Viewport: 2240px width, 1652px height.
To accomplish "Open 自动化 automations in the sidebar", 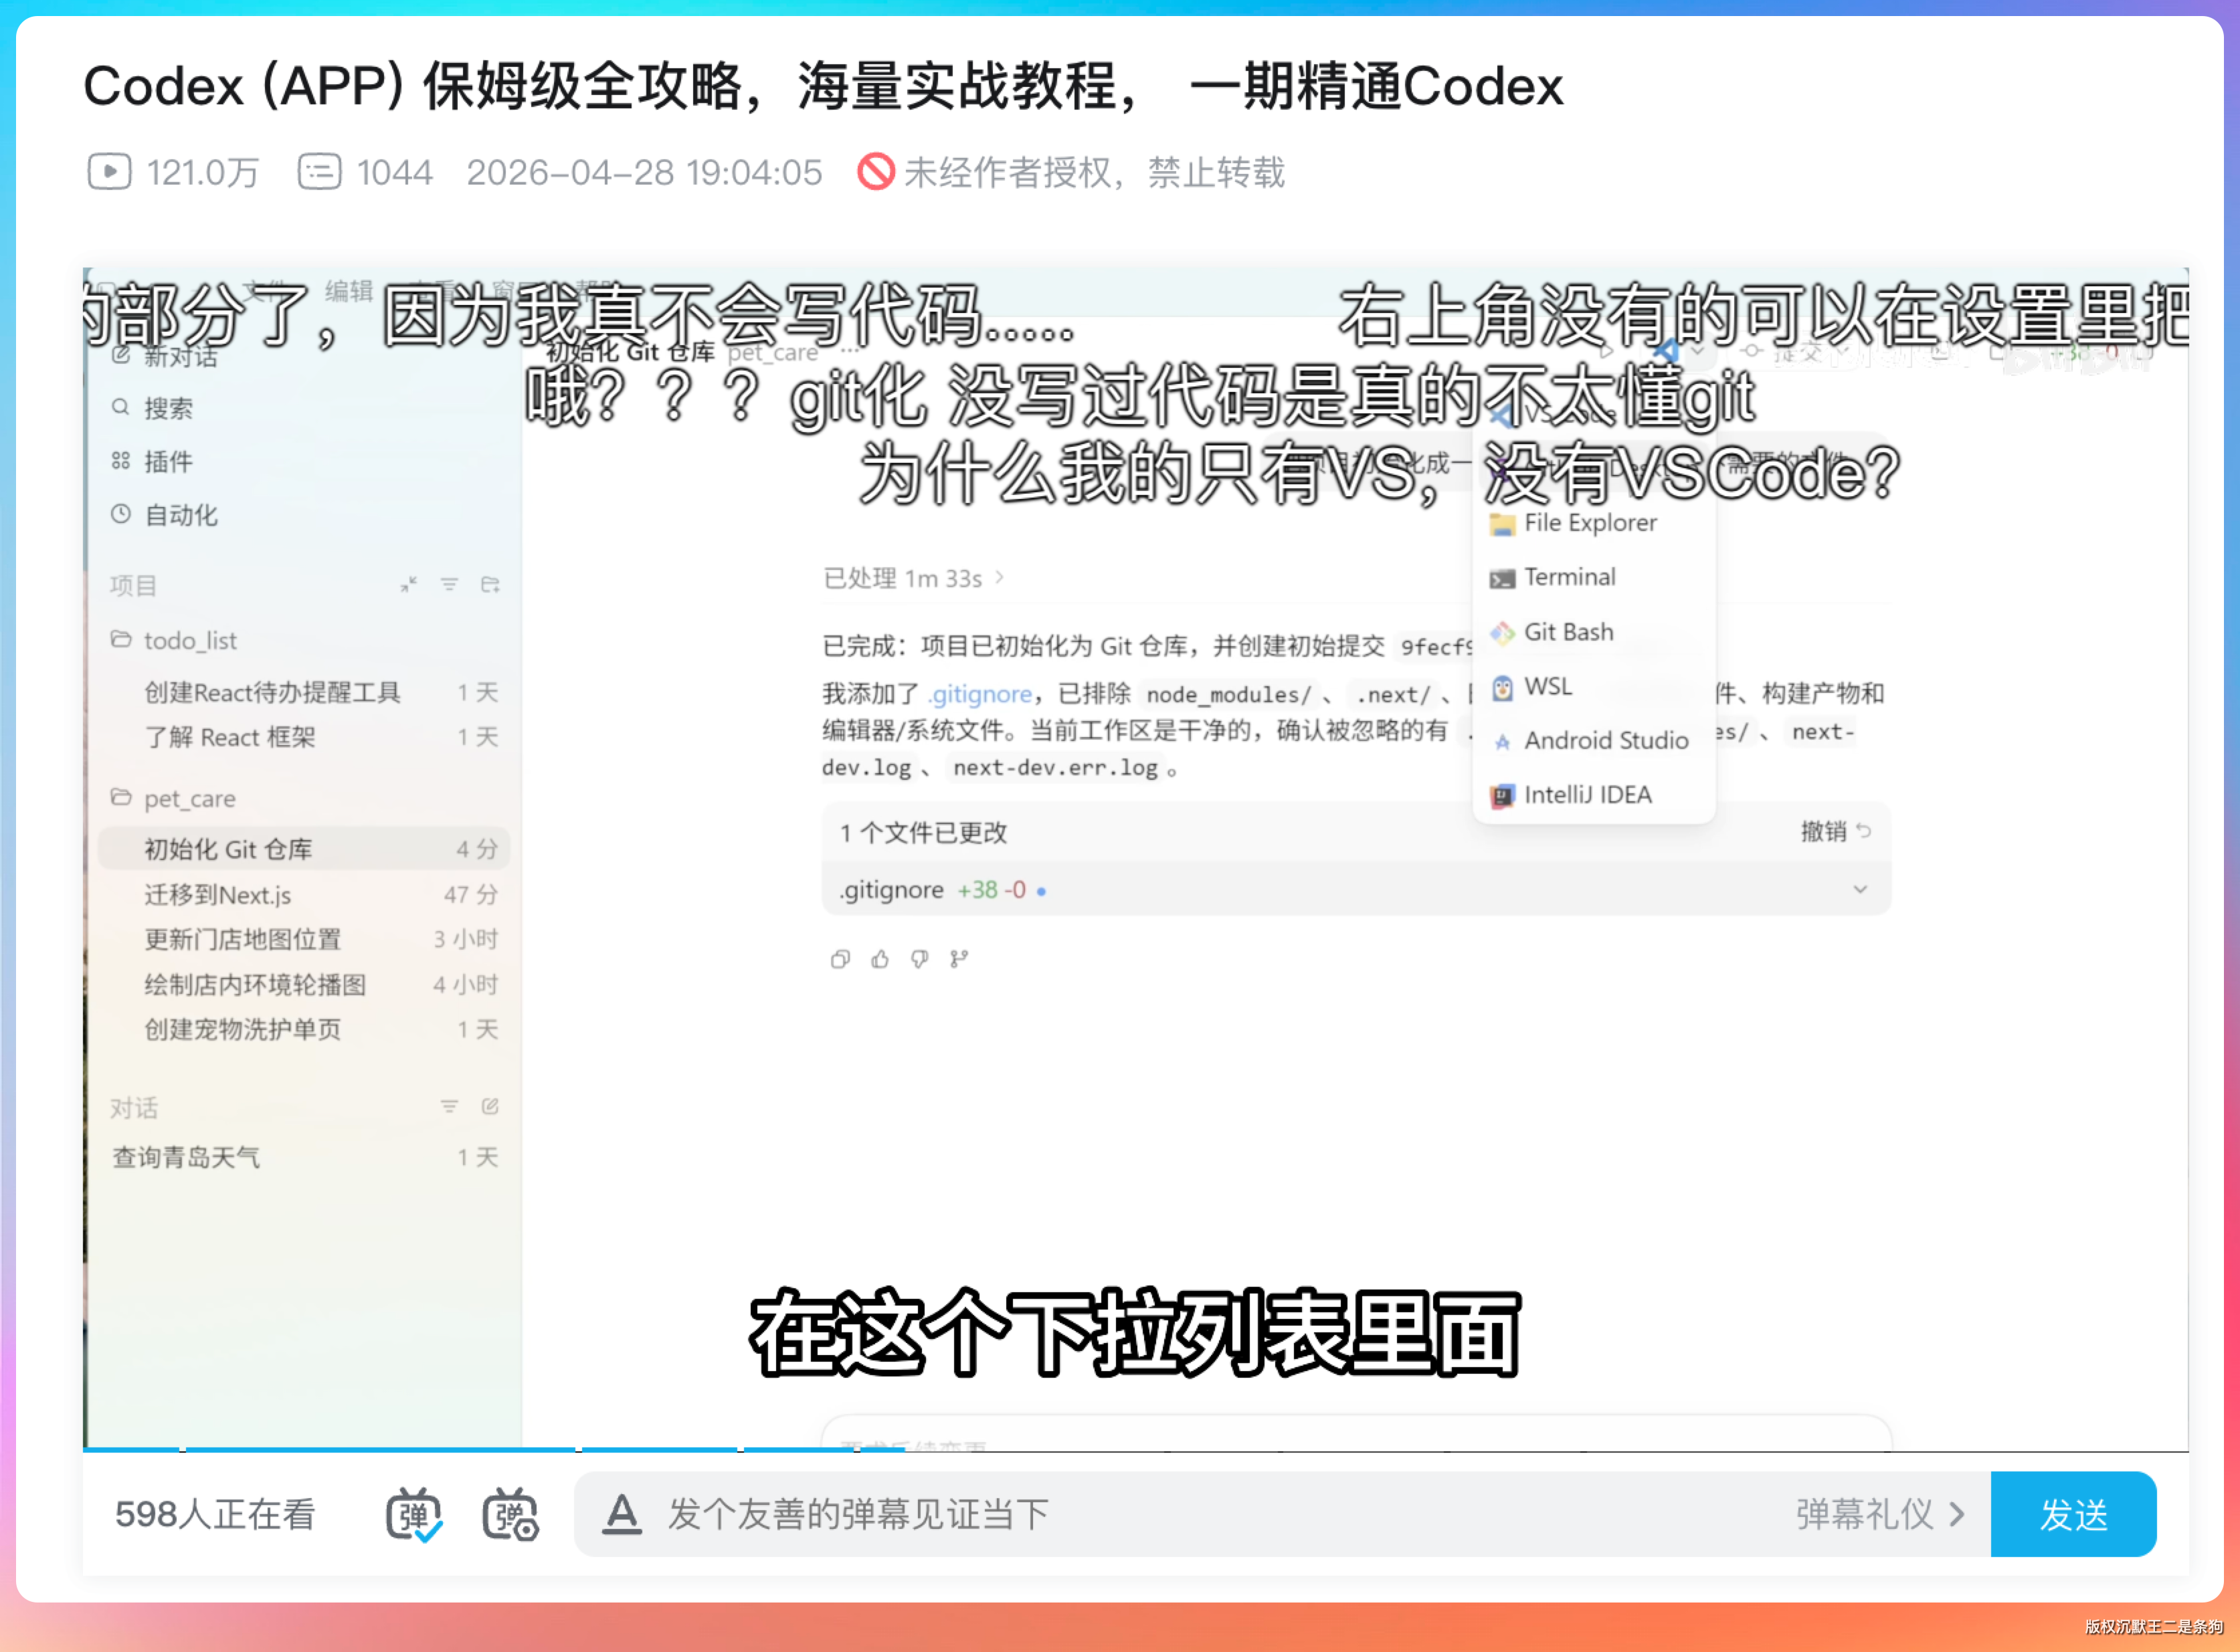I will pos(180,515).
